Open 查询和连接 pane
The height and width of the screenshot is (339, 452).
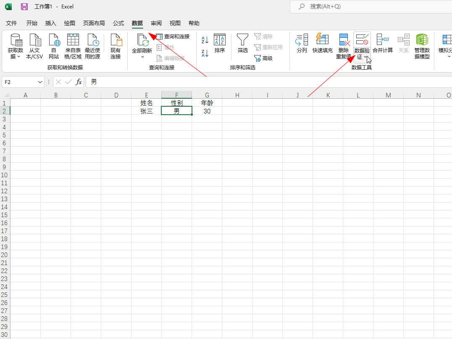(x=173, y=37)
